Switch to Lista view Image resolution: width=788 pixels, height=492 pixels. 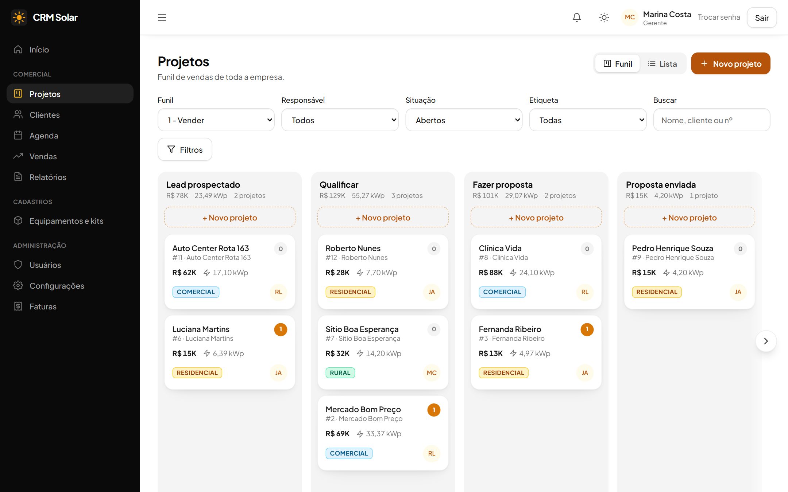click(x=662, y=64)
